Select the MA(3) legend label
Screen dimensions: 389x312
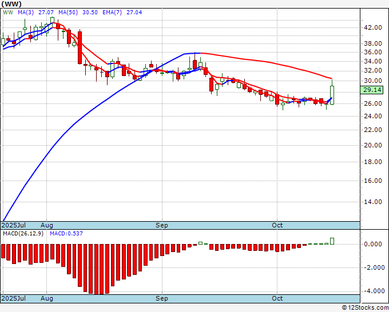26,13
